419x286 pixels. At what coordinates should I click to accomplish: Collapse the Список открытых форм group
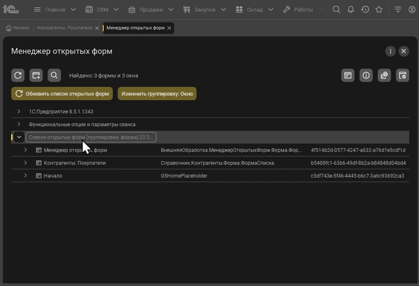pyautogui.click(x=19, y=137)
